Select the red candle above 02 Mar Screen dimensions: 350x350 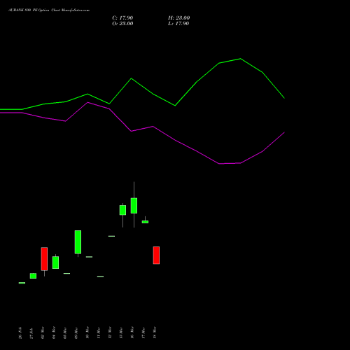click(x=44, y=259)
